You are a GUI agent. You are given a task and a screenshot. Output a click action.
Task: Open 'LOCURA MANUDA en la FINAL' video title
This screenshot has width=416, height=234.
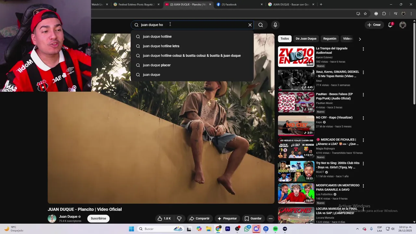337,211
